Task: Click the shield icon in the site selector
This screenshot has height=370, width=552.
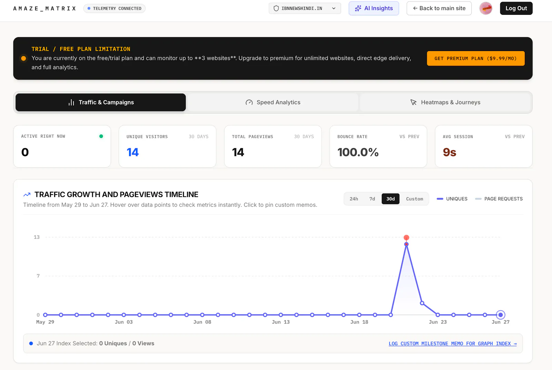Action: [276, 8]
